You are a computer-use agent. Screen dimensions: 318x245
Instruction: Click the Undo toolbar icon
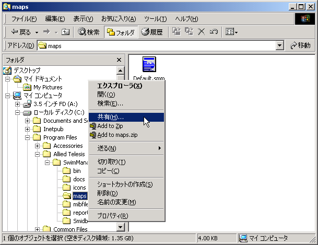click(x=214, y=32)
